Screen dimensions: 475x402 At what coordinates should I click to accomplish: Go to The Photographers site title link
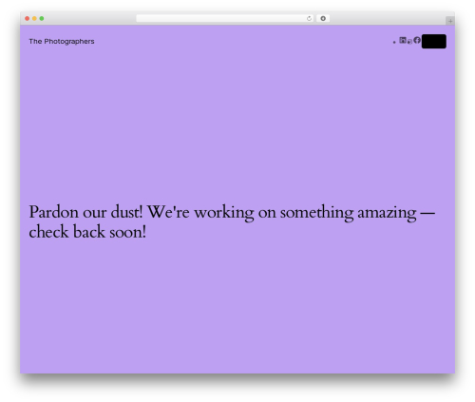click(x=62, y=42)
